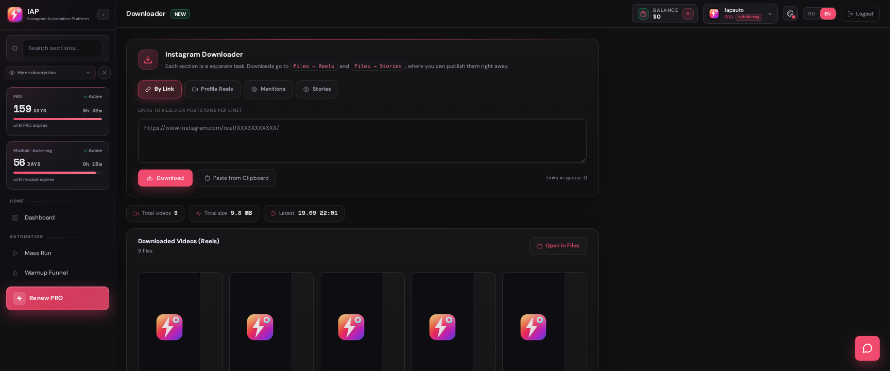Open the support chat bubble button
The image size is (890, 371).
867,348
